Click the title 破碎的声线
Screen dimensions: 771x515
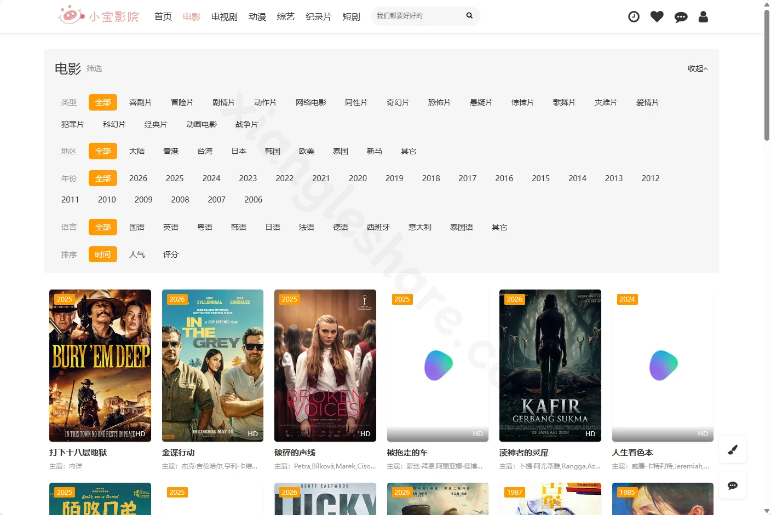pos(295,453)
